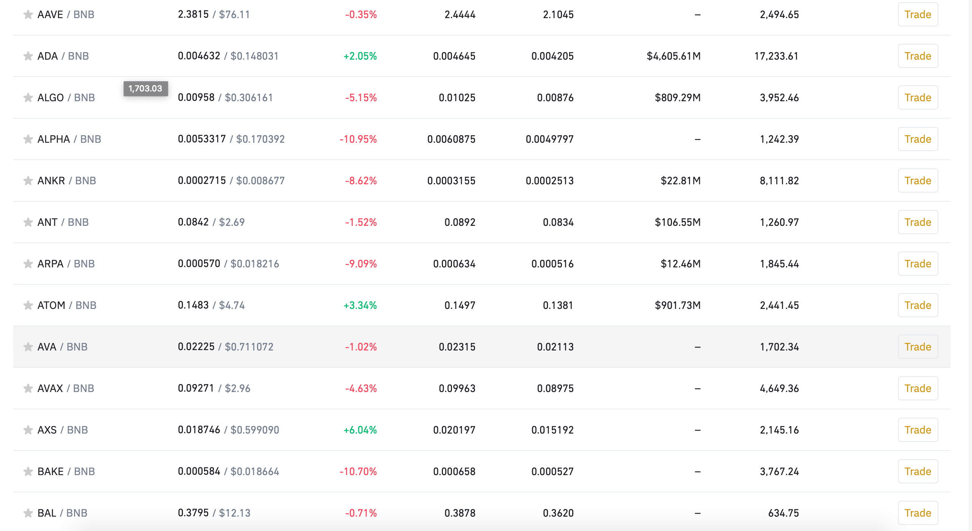Open Trade for ADA / BNB
972x531 pixels.
point(918,56)
